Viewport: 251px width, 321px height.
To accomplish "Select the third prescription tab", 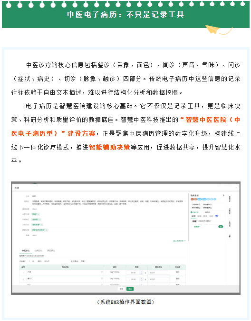I will (x=51, y=251).
